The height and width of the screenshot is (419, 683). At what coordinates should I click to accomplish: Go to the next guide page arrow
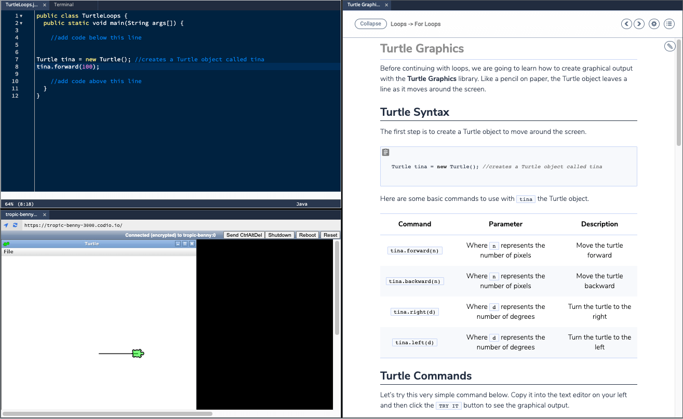[639, 23]
